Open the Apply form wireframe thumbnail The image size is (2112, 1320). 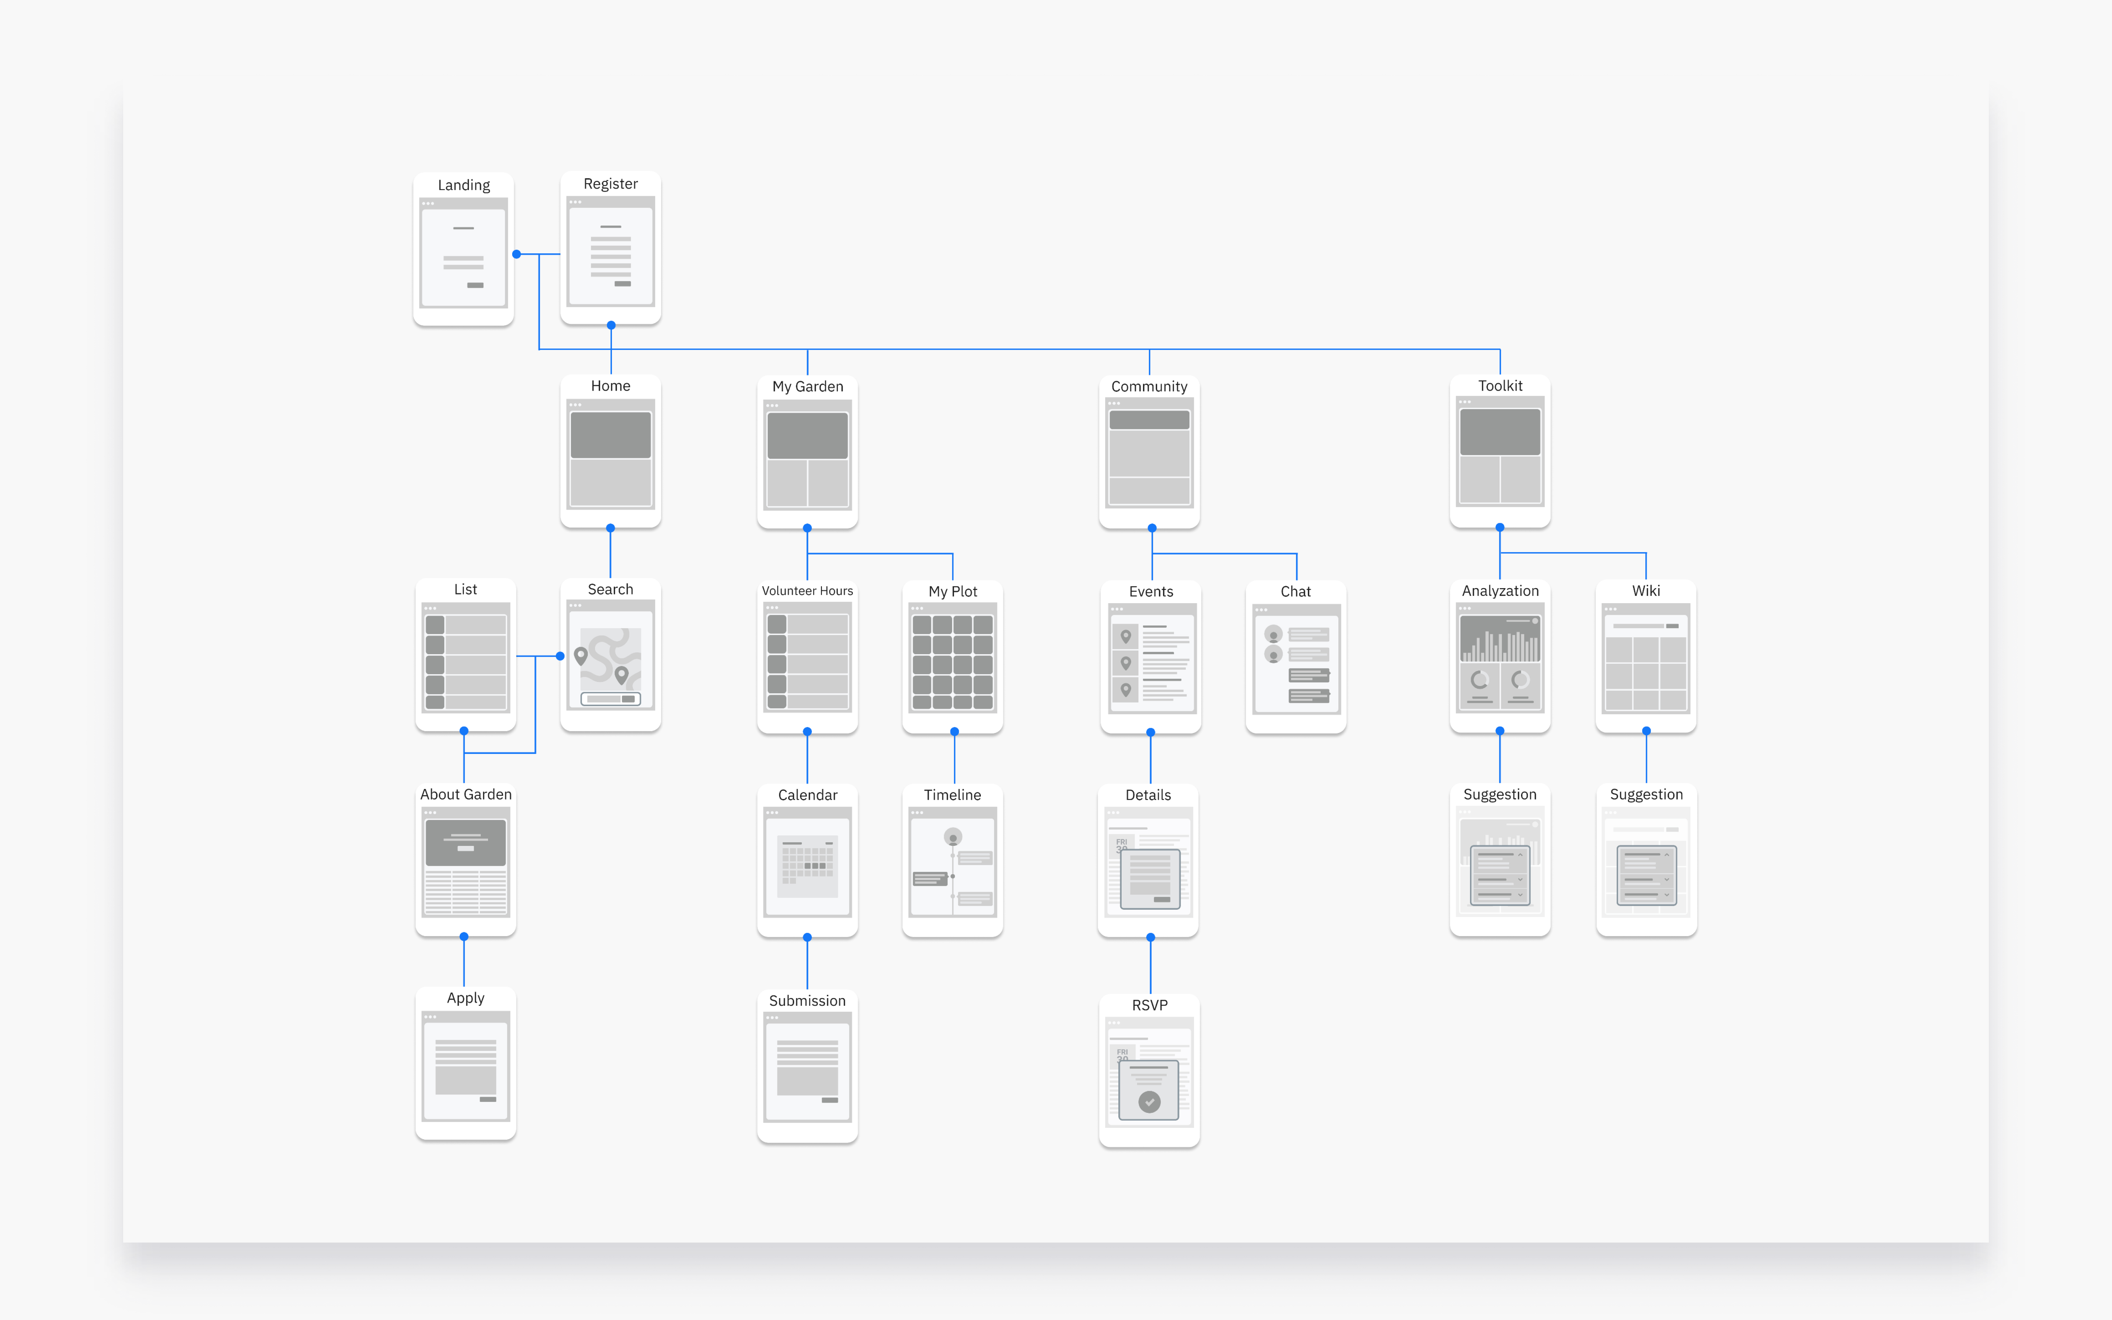click(465, 1067)
